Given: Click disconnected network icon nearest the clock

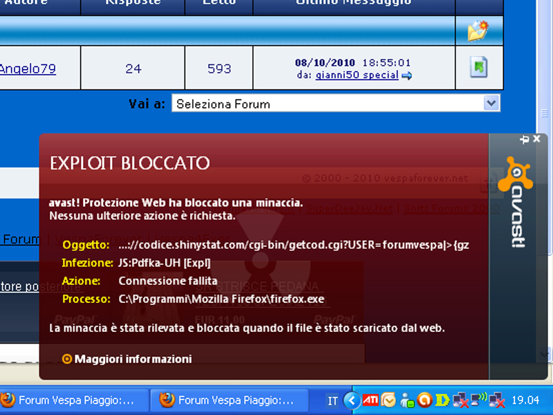Looking at the screenshot, I should [x=497, y=400].
